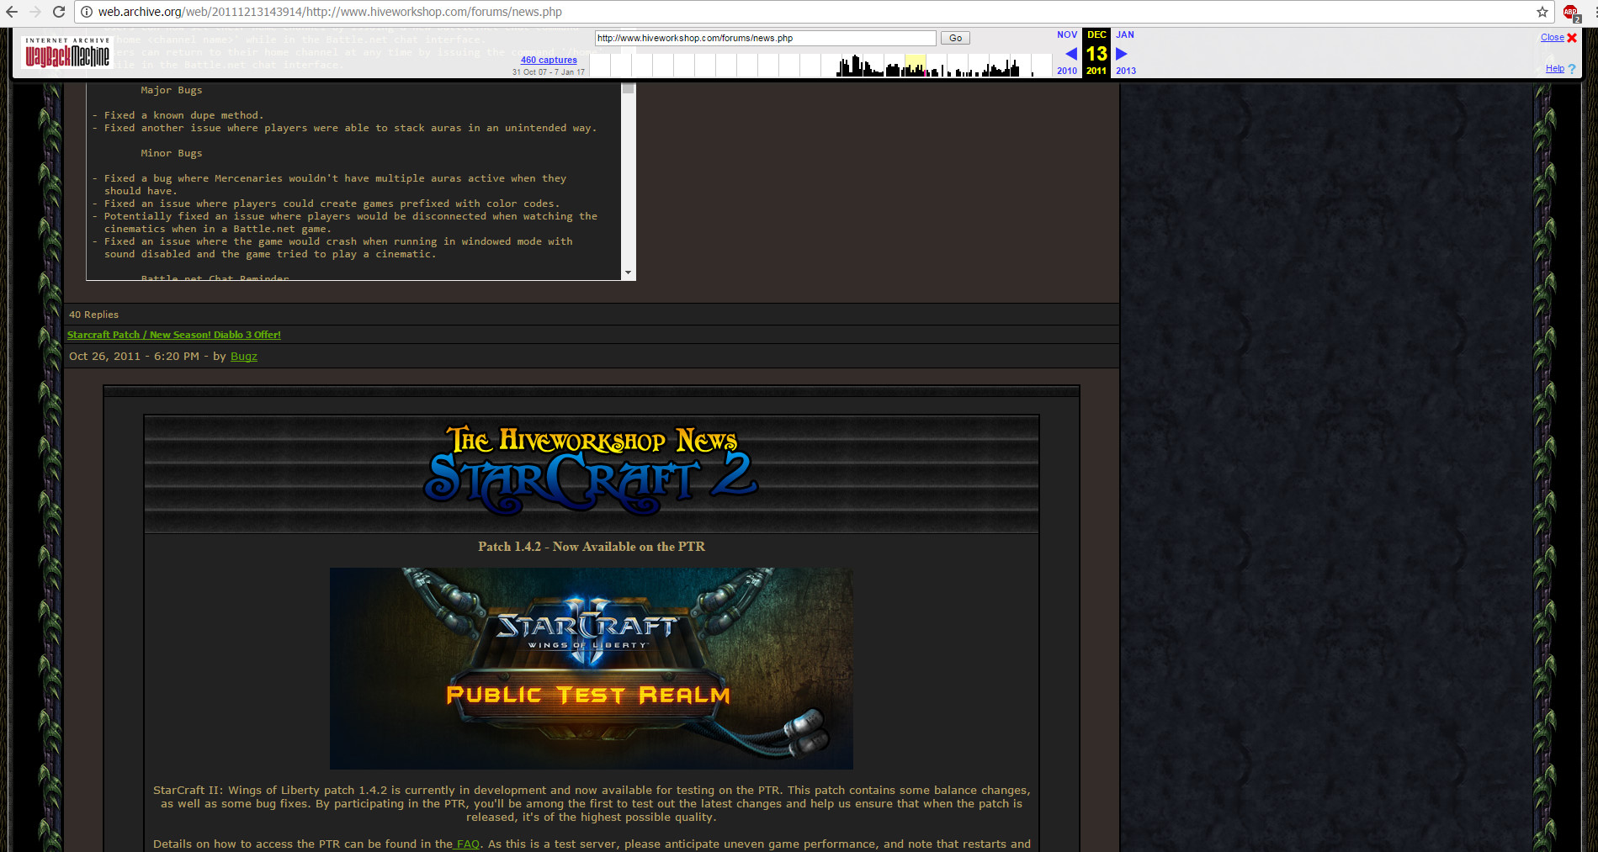Click 'Major Bugs' heading in patch notes
Screen dimensions: 1598x852
pos(172,90)
